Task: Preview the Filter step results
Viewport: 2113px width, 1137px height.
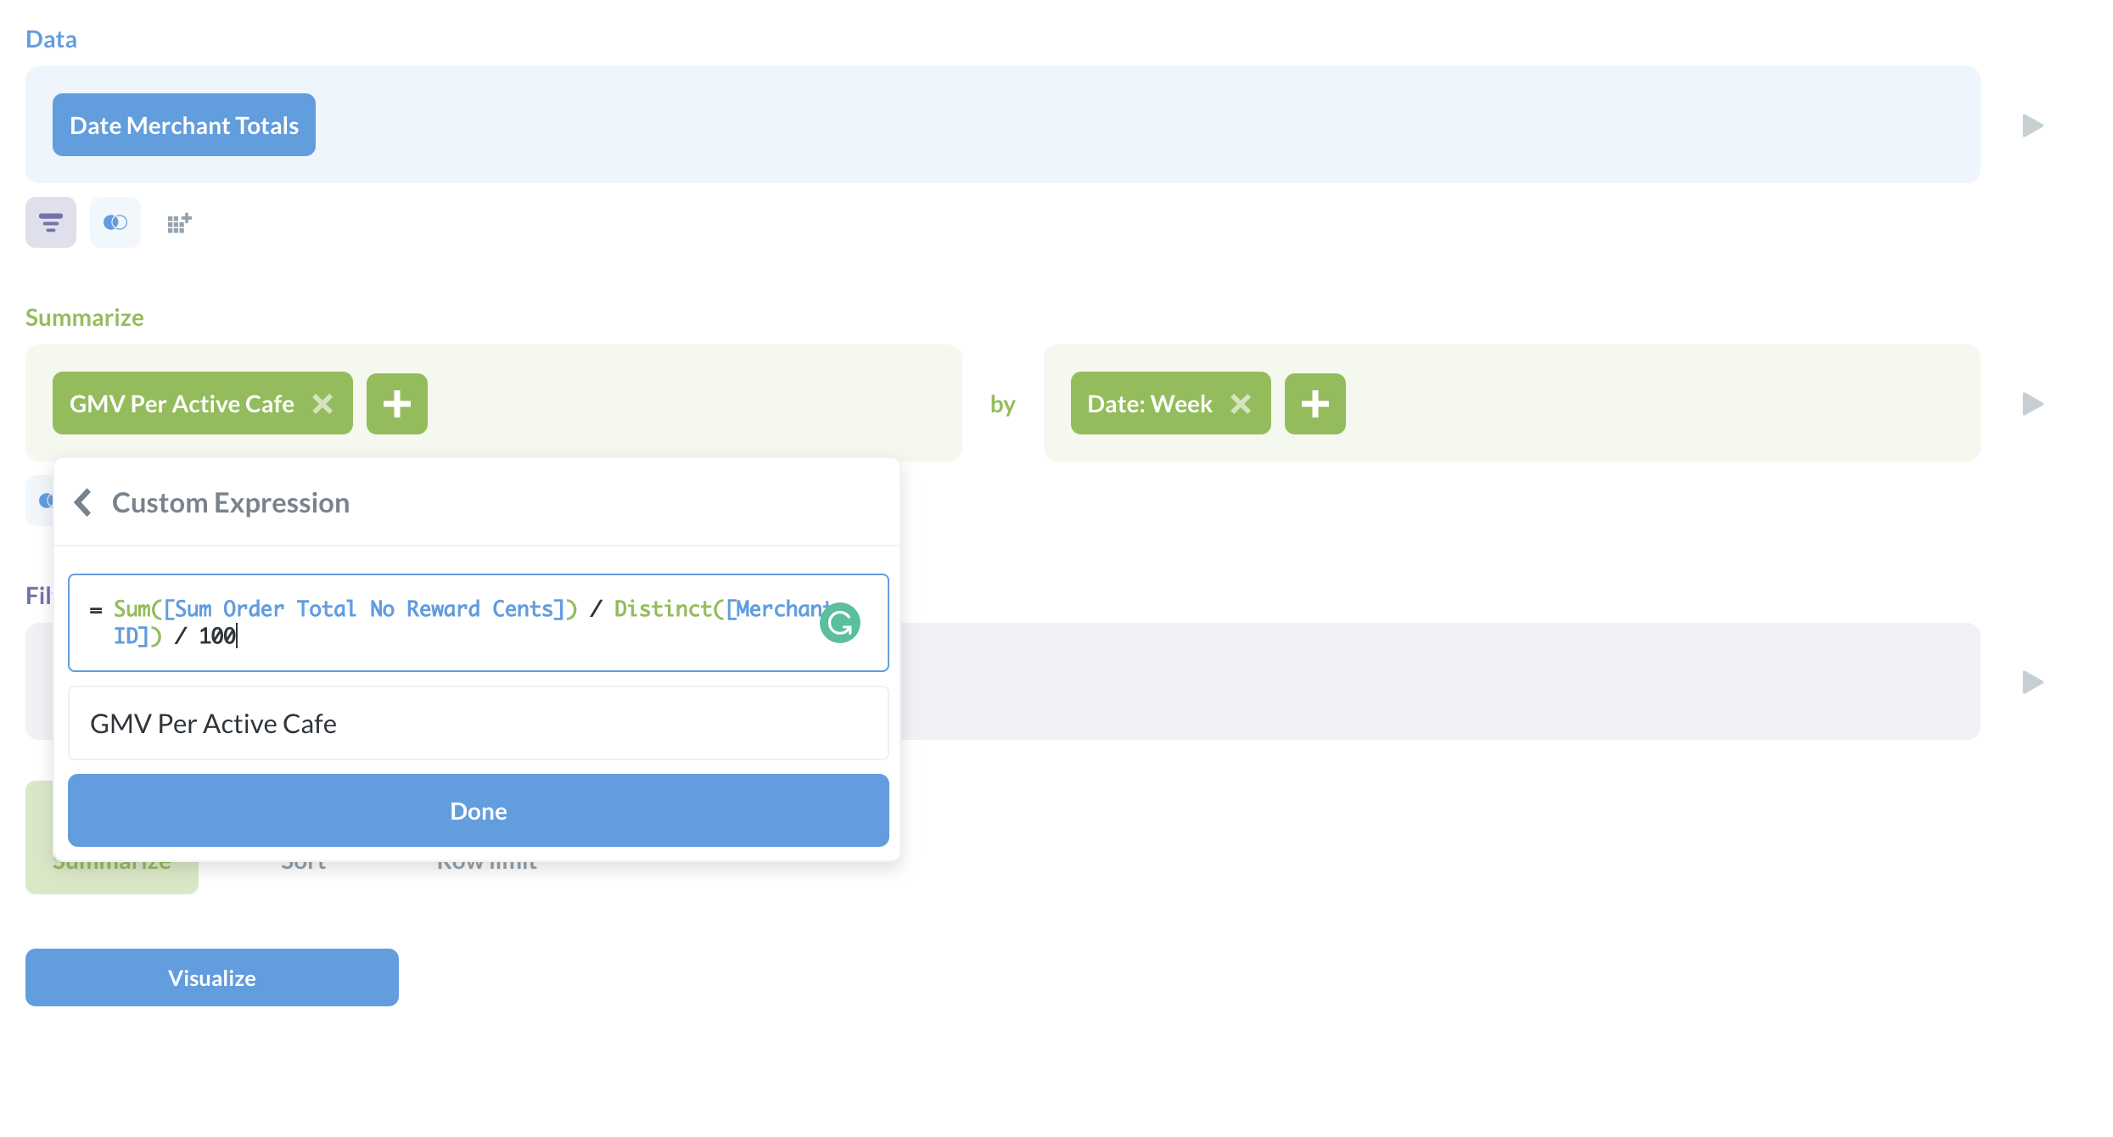Action: [x=2033, y=681]
